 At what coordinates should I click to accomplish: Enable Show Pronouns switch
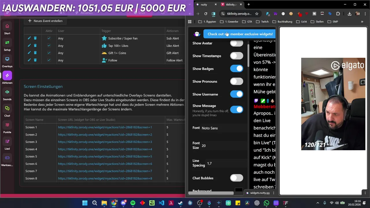[x=236, y=81]
